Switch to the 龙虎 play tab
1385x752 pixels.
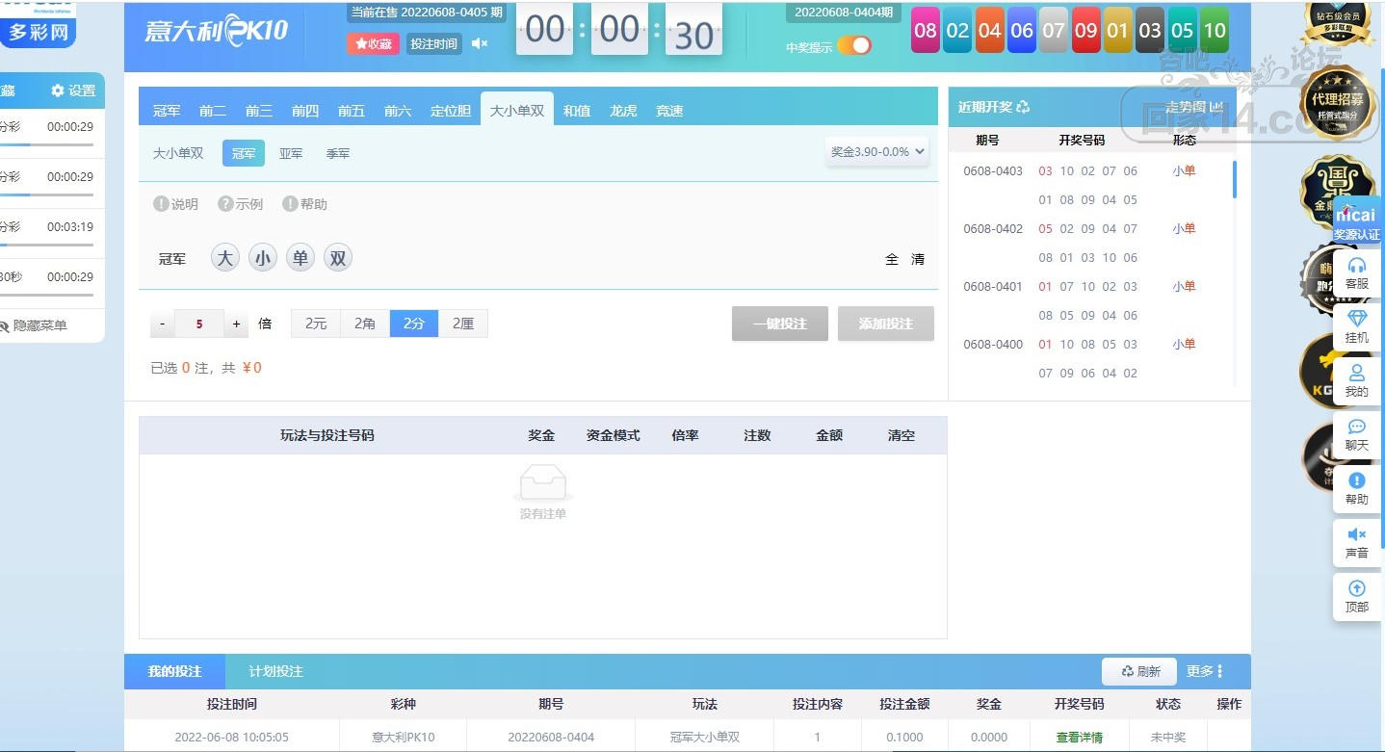pos(623,111)
